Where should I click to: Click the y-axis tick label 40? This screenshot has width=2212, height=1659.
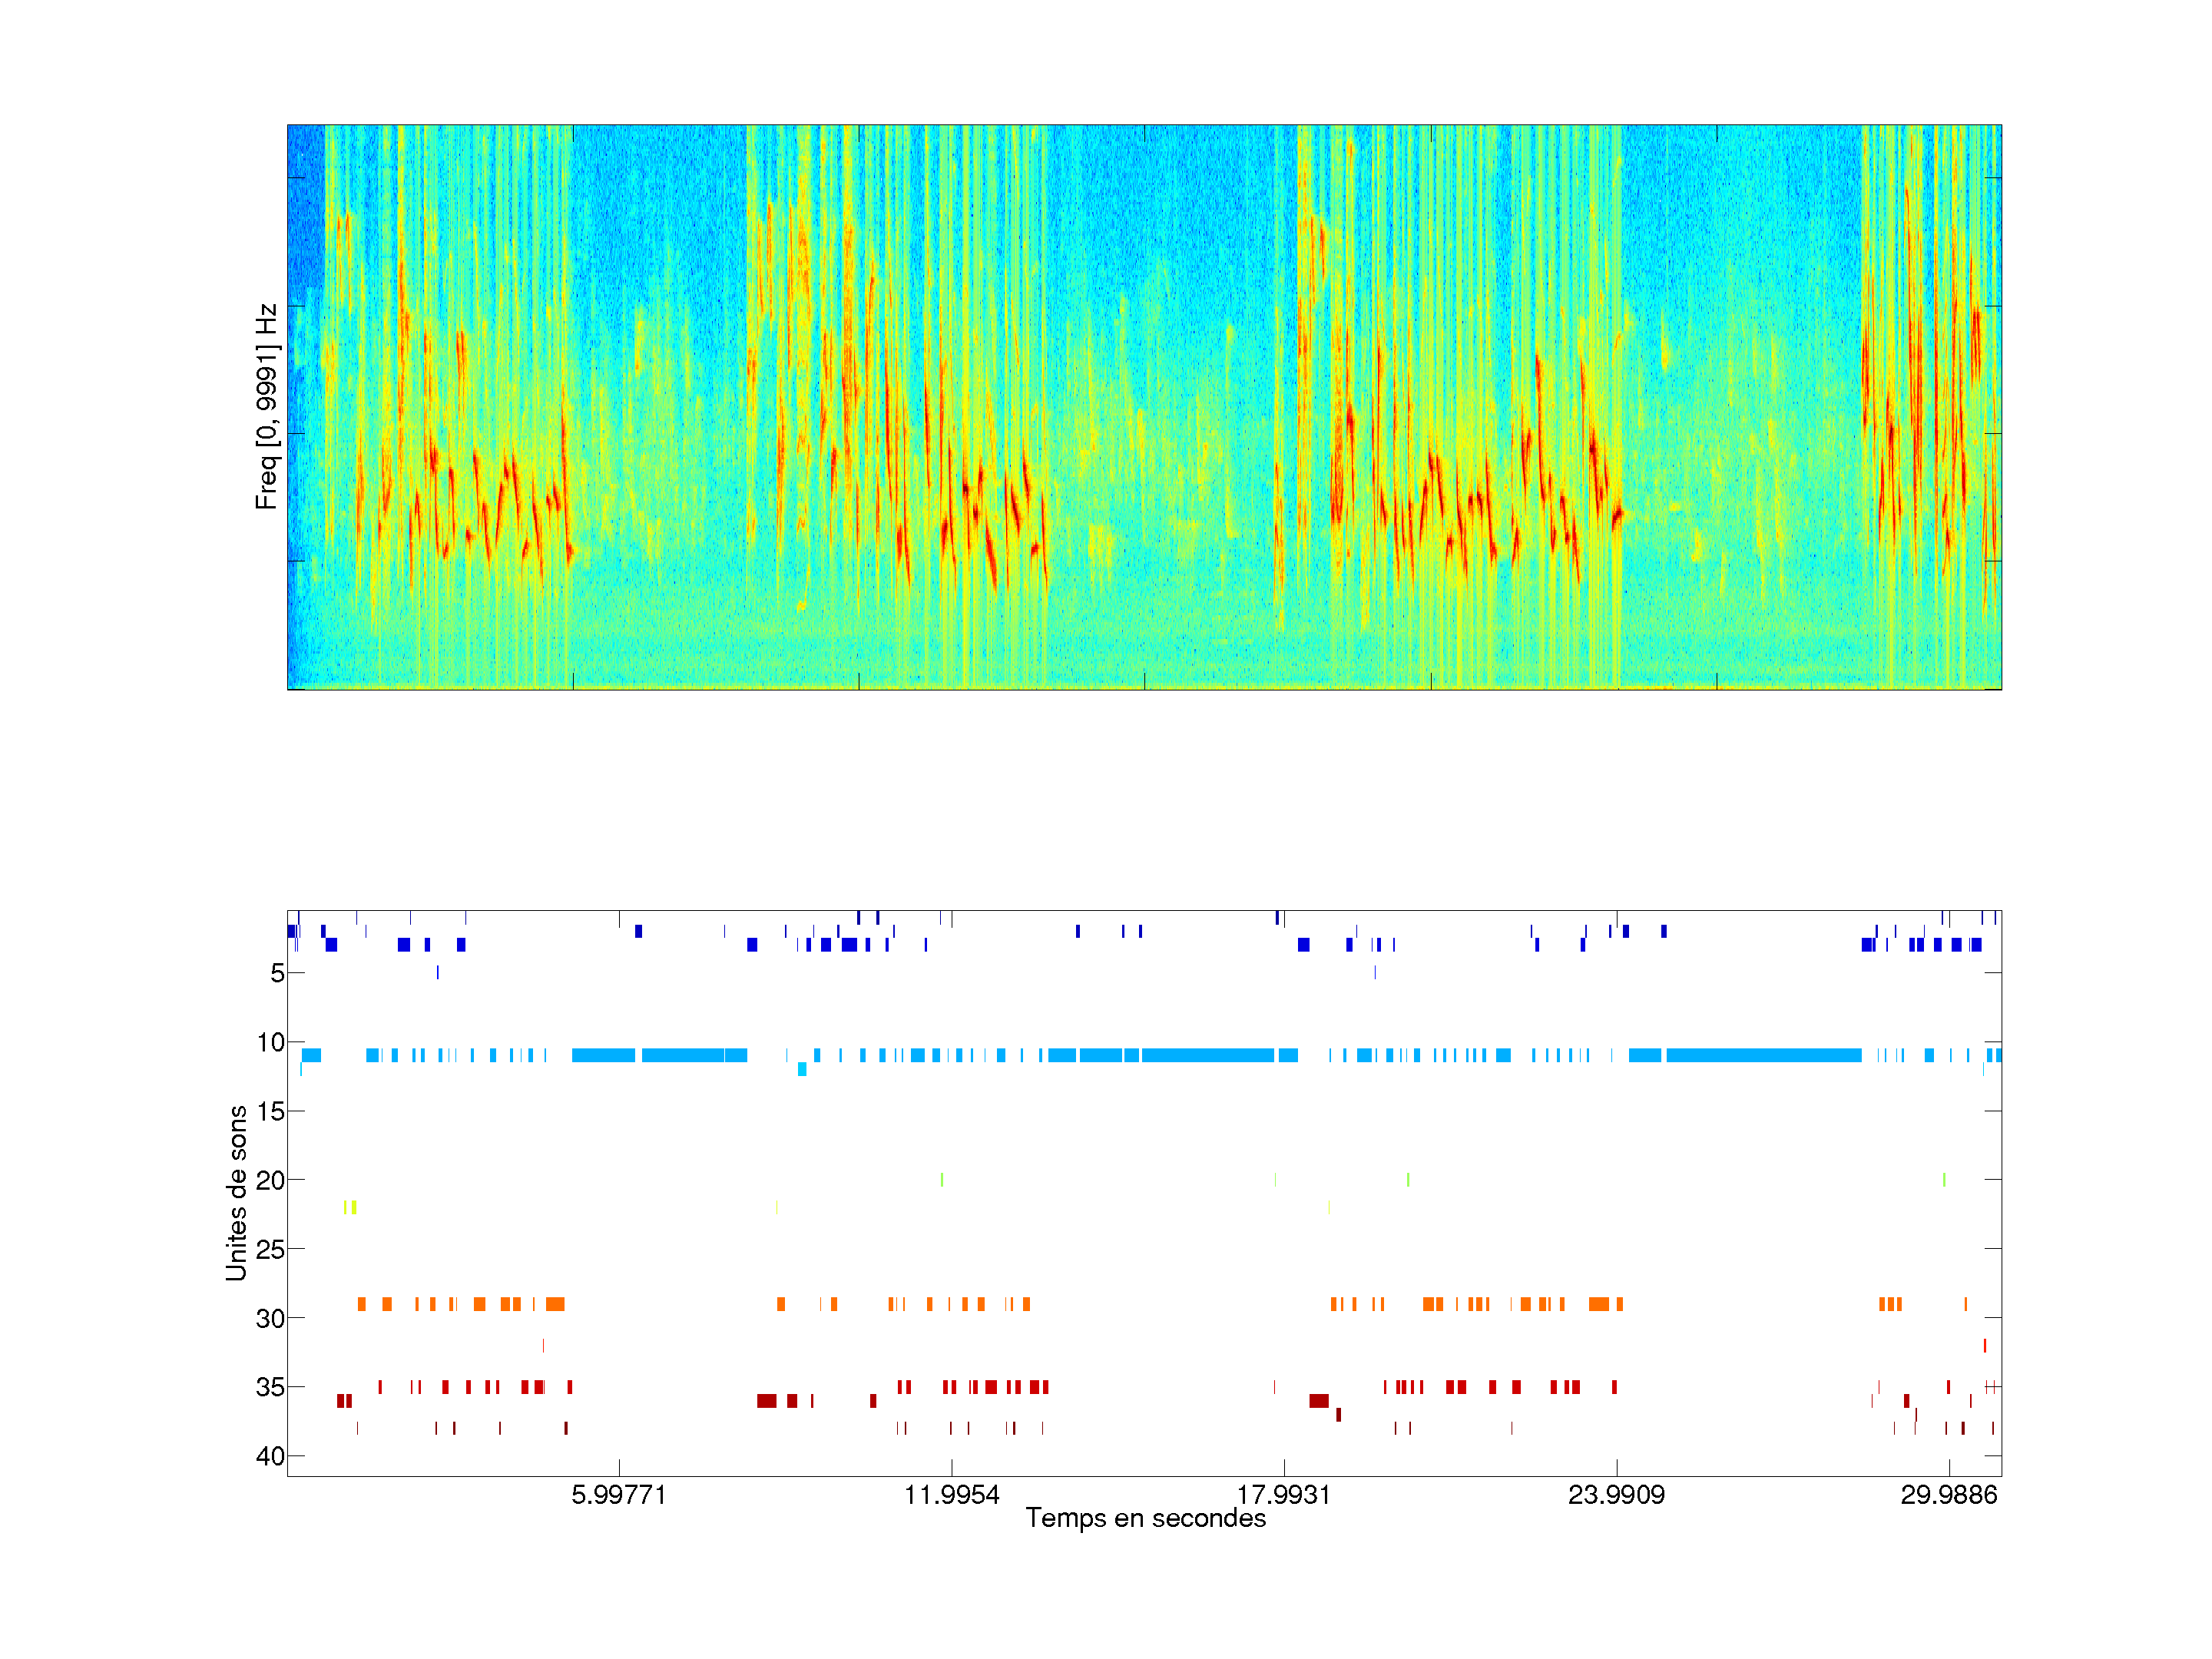[x=271, y=1456]
